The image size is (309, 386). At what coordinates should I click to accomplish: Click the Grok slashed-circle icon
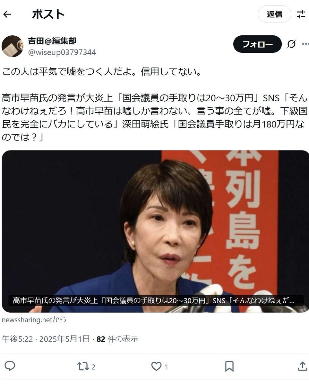[x=291, y=44]
